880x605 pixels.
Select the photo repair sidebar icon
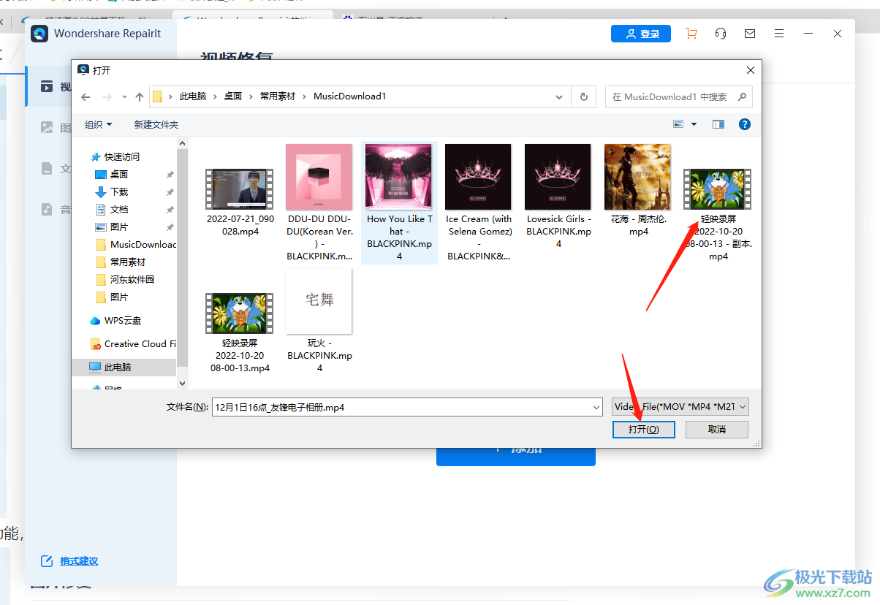coord(47,128)
